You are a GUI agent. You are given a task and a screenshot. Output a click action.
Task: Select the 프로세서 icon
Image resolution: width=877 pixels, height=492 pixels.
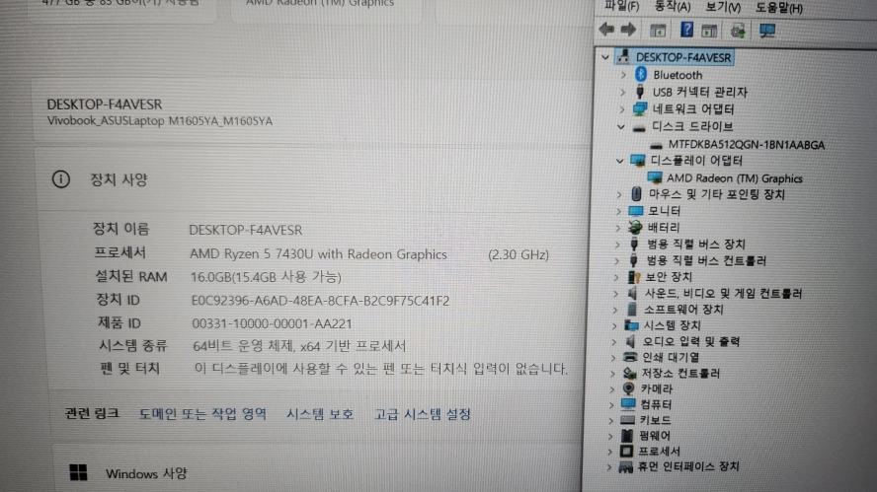626,452
